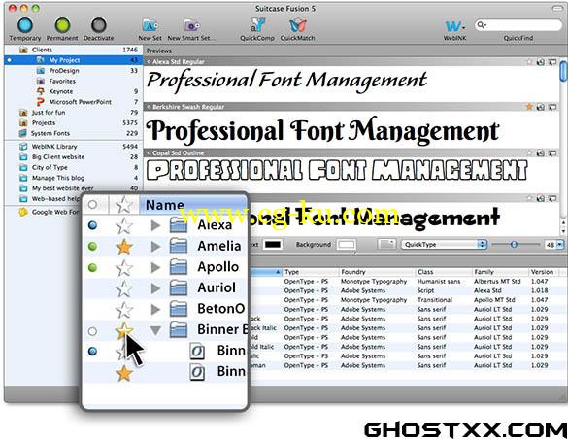Expand the Amelia family disclosure triangle

pyautogui.click(x=155, y=247)
